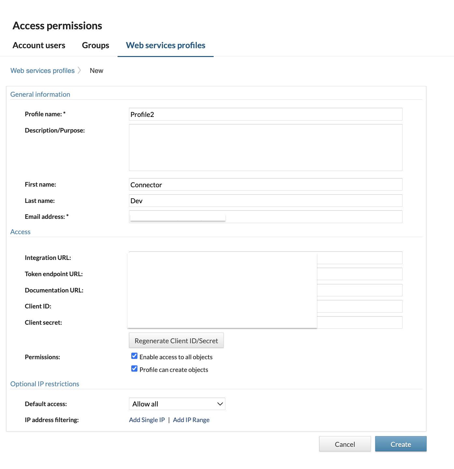Screen dimensions: 454x469
Task: Click the Last name field showing Dev
Action: pos(265,201)
